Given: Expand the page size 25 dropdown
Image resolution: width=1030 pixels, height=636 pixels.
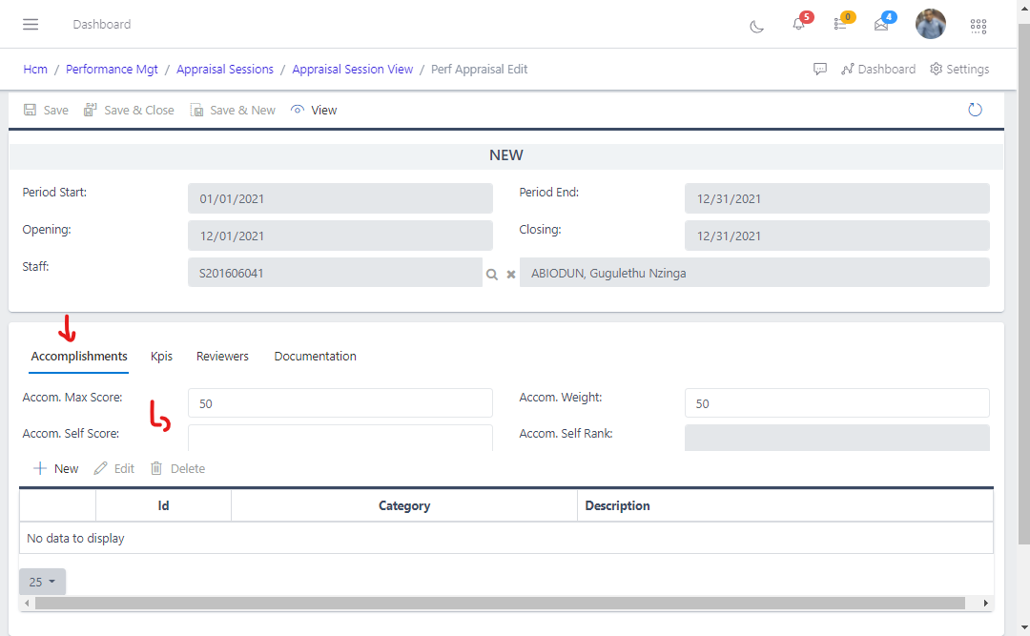Looking at the screenshot, I should [42, 582].
